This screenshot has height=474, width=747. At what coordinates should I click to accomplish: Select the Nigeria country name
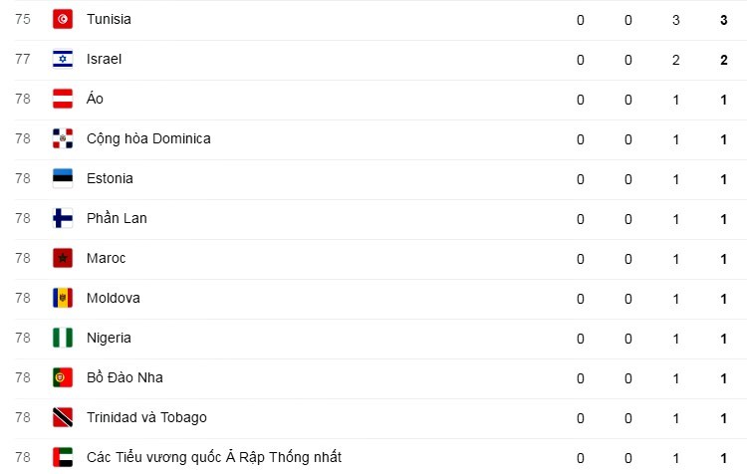pyautogui.click(x=109, y=338)
